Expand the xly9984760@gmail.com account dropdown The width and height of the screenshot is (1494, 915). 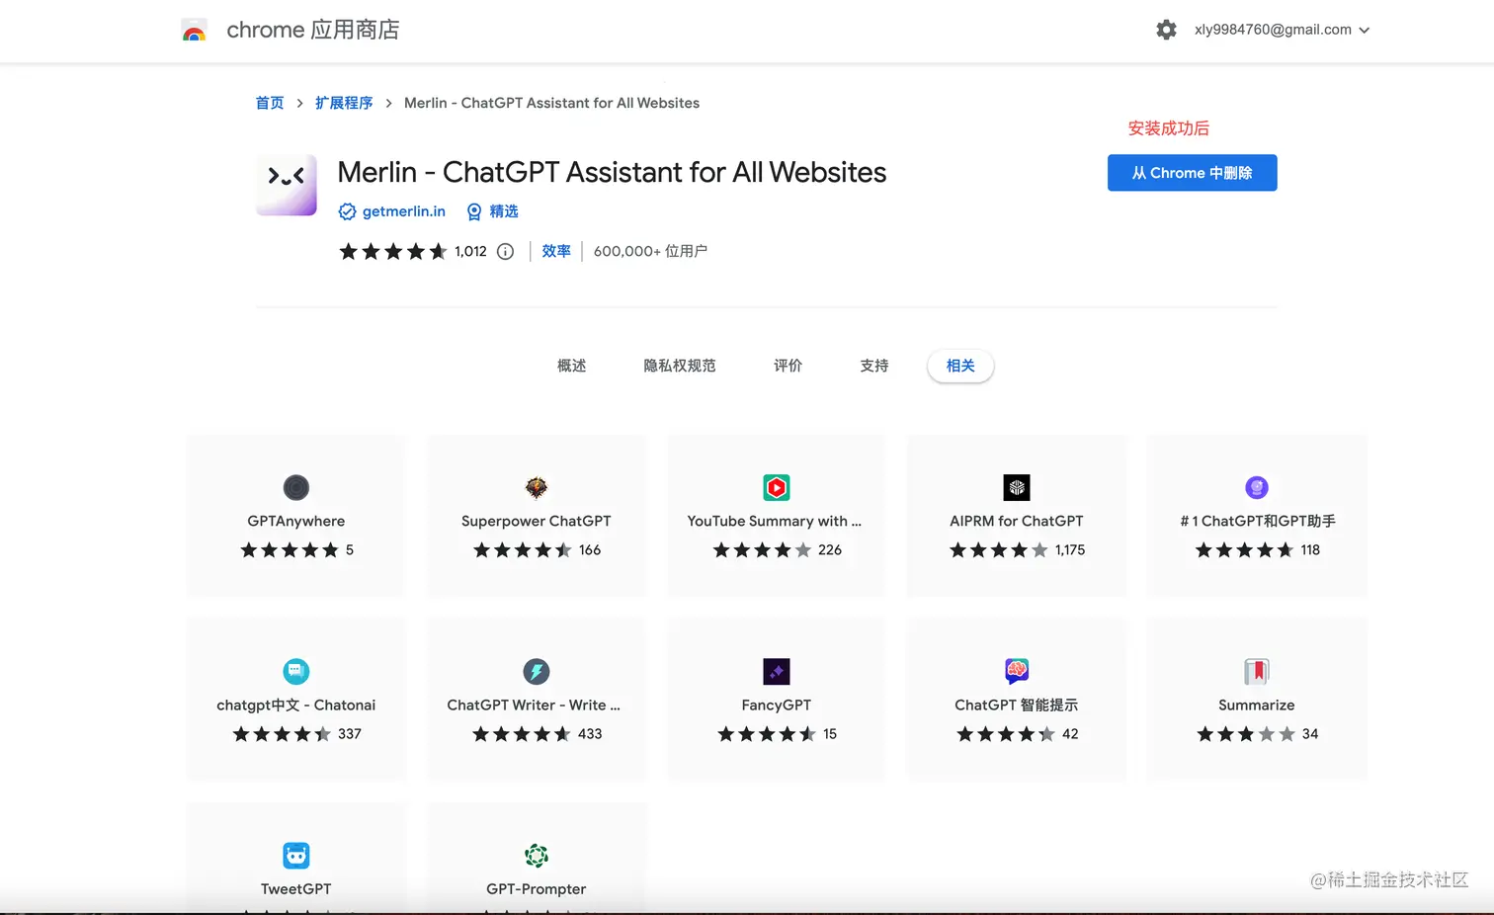click(1283, 30)
